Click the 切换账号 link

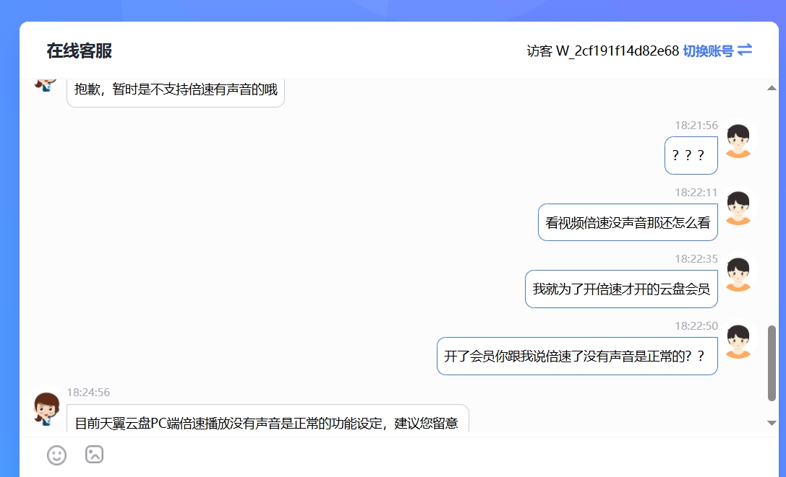click(x=708, y=51)
